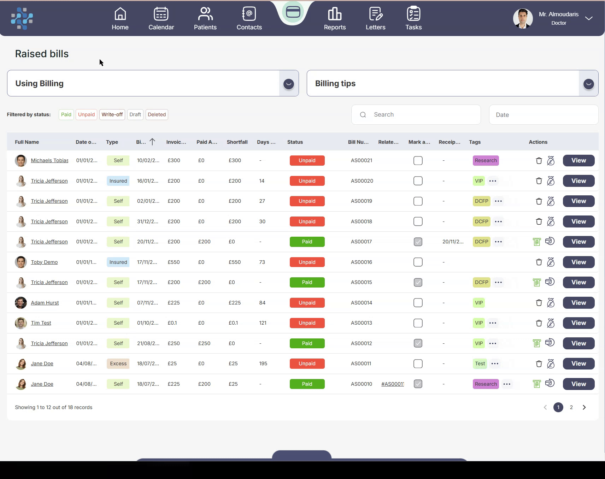Open related bill link #AS00011
The image size is (605, 479).
pyautogui.click(x=392, y=384)
